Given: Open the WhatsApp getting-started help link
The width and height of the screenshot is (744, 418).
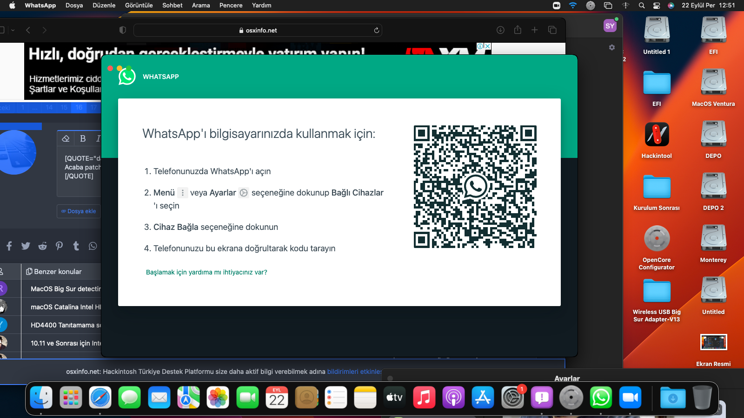Looking at the screenshot, I should point(206,272).
